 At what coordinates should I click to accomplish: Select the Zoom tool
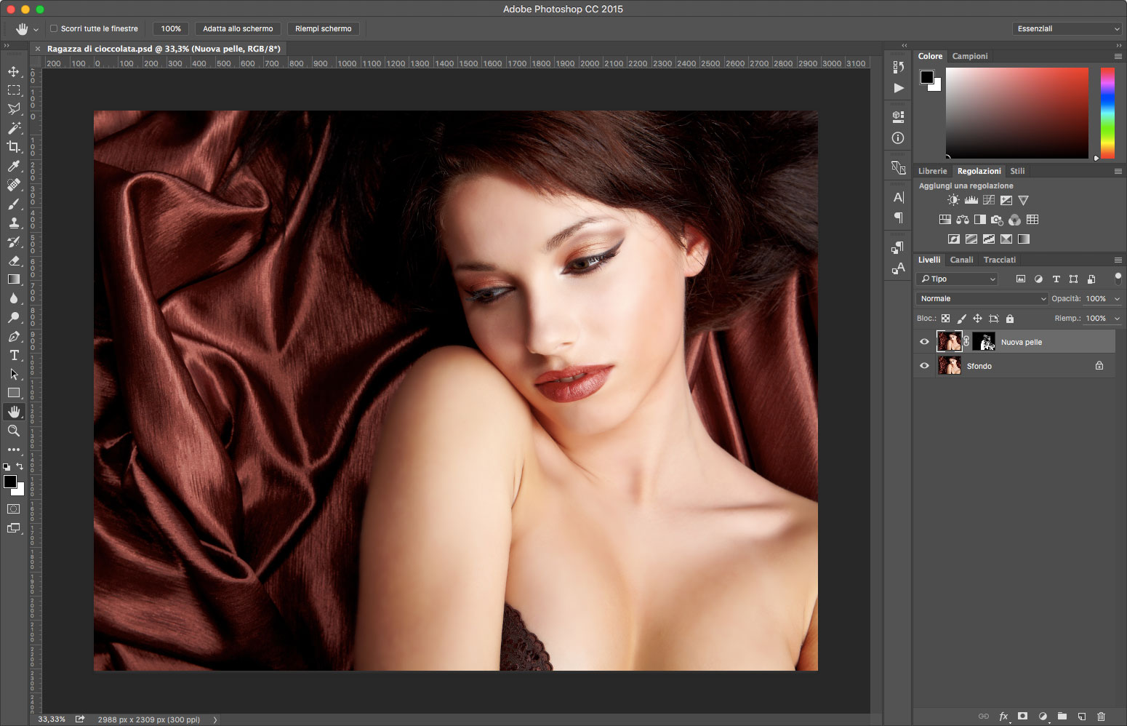[14, 431]
